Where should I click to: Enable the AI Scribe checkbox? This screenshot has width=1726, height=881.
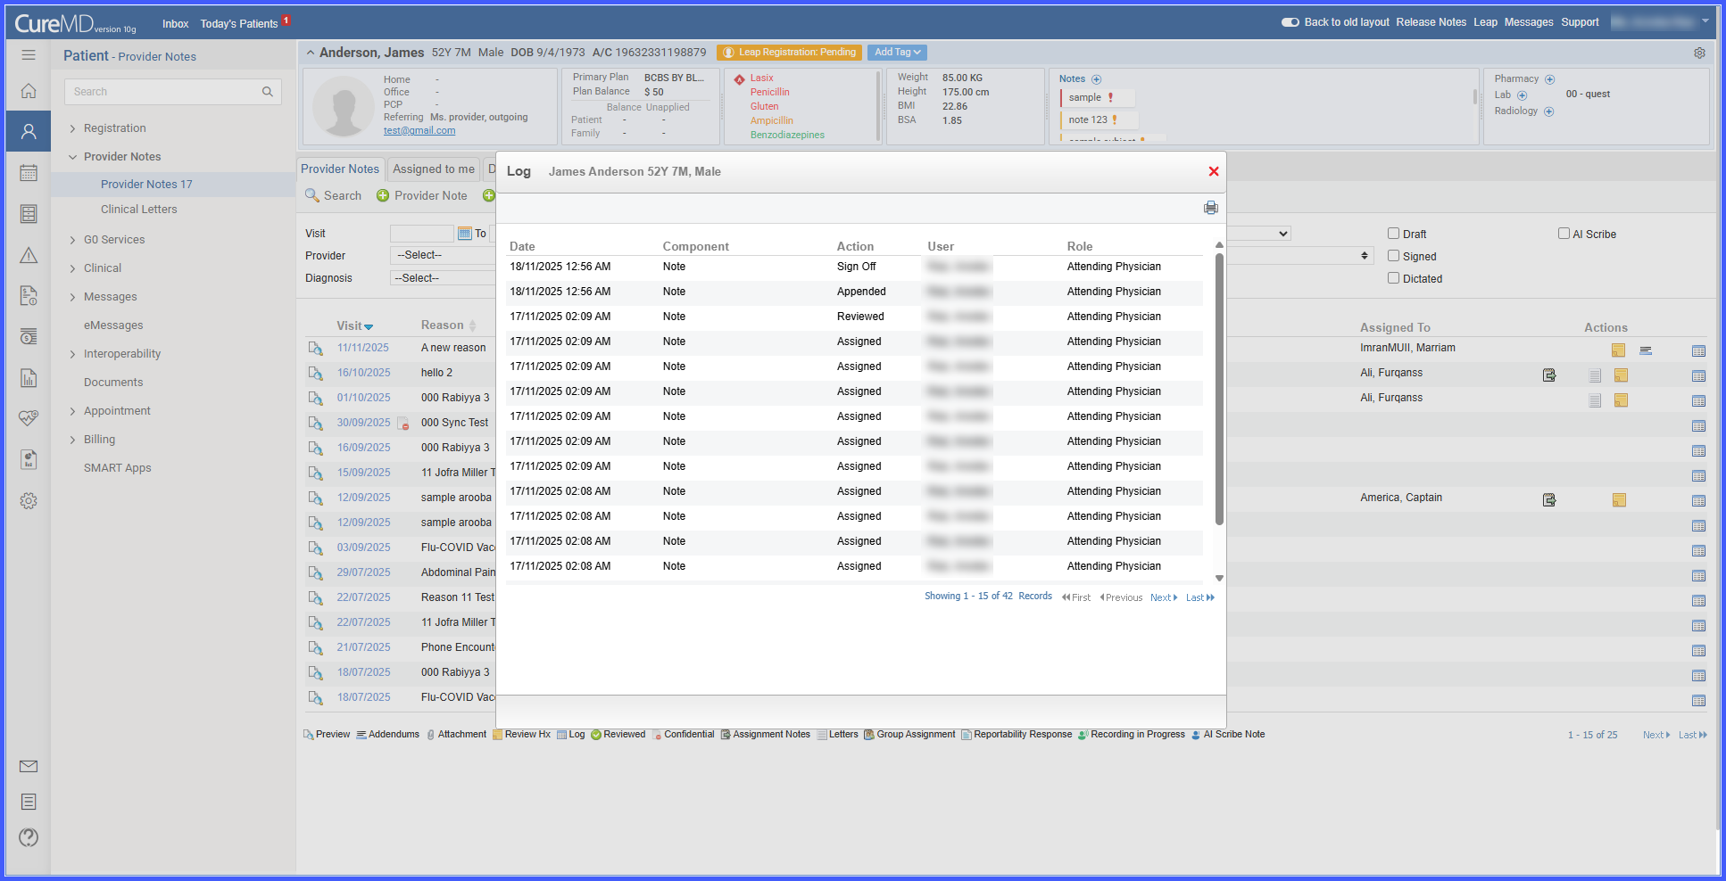point(1564,234)
